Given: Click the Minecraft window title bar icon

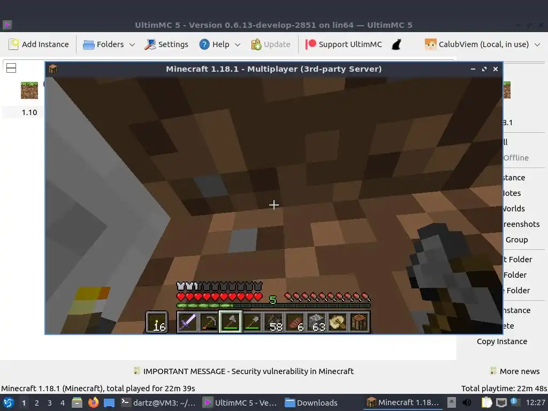Looking at the screenshot, I should pyautogui.click(x=53, y=69).
